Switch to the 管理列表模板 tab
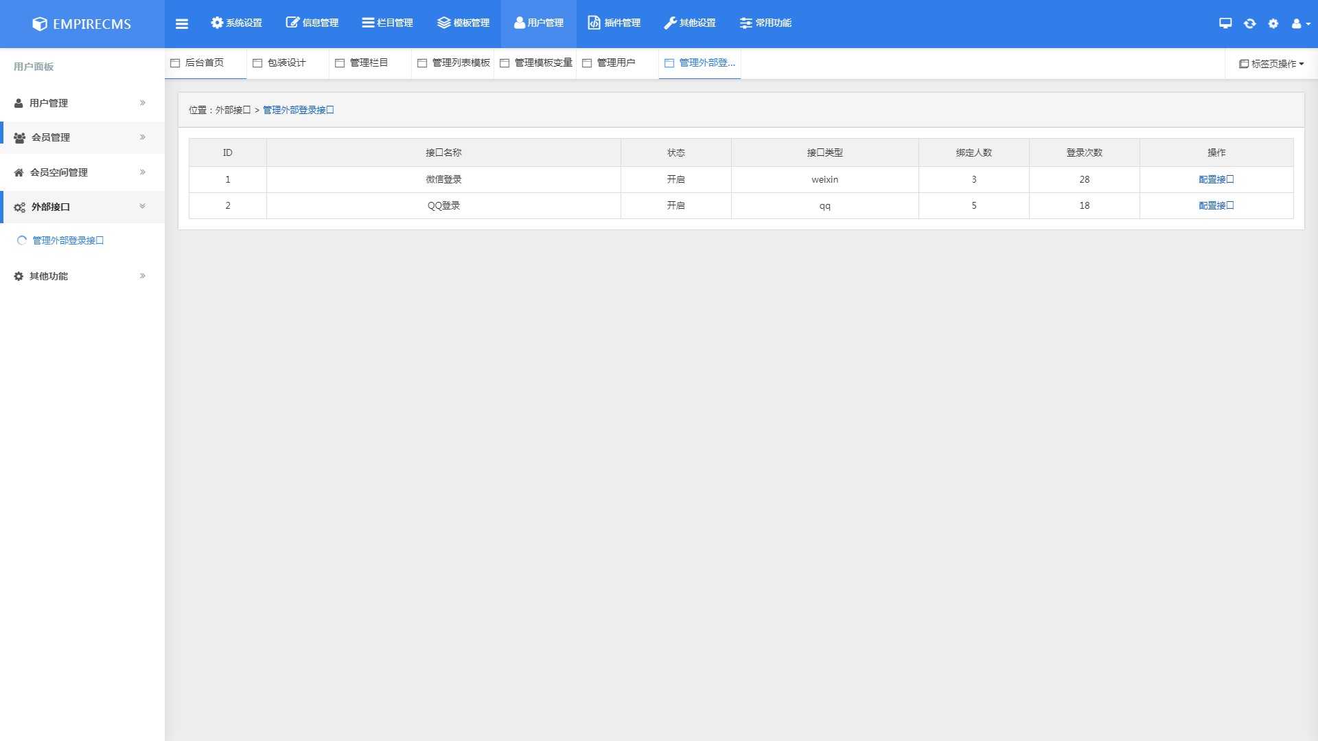The image size is (1318, 741). click(461, 63)
